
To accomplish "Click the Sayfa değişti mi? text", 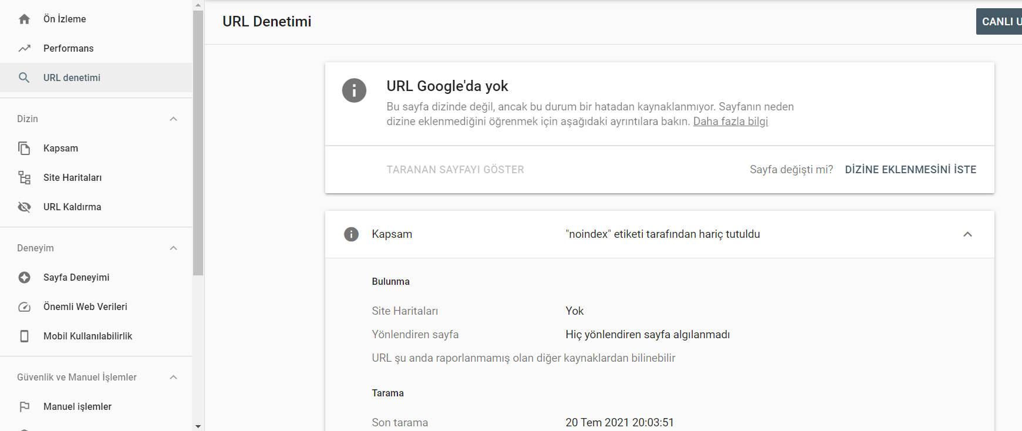I will (x=791, y=170).
